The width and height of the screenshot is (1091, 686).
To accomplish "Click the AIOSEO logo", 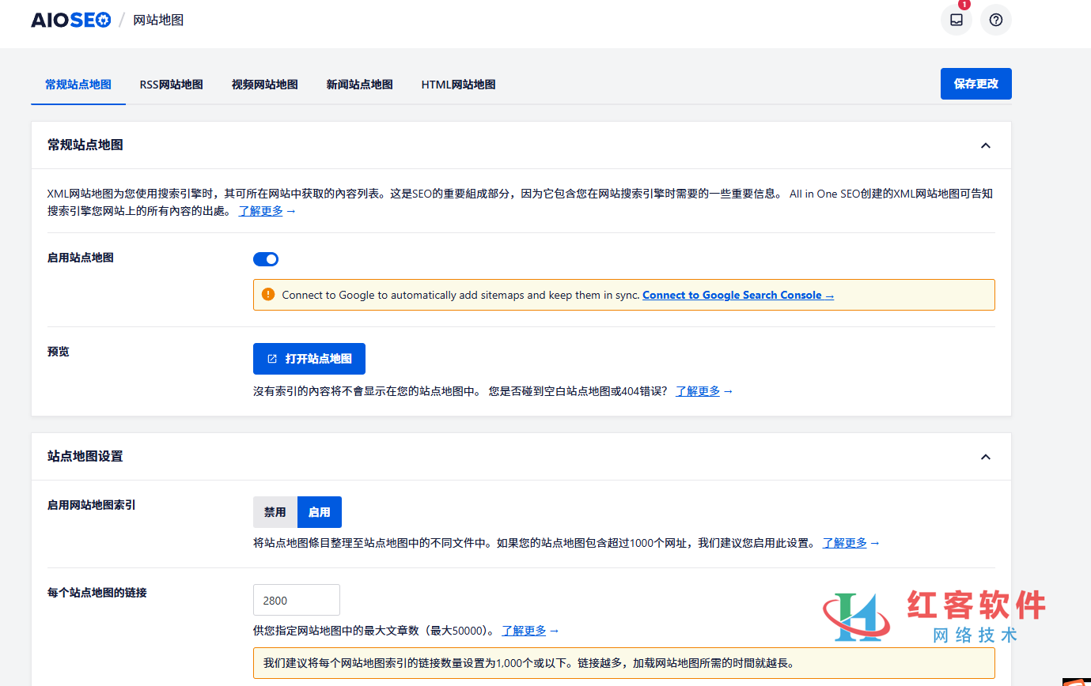I will 71,21.
